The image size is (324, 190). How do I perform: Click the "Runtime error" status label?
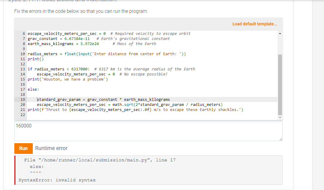point(51,148)
